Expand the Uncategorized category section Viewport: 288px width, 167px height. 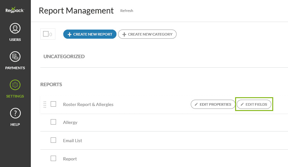[x=64, y=57]
